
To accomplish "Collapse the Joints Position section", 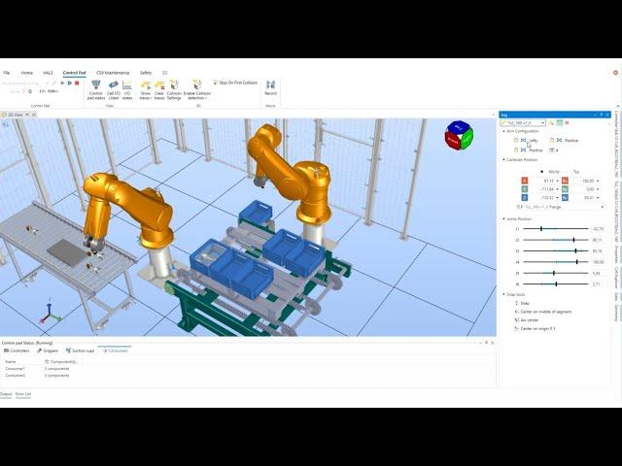I will point(504,218).
